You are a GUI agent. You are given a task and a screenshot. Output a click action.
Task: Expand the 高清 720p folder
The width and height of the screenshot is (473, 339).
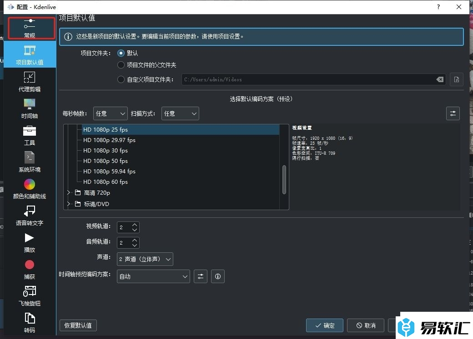69,192
